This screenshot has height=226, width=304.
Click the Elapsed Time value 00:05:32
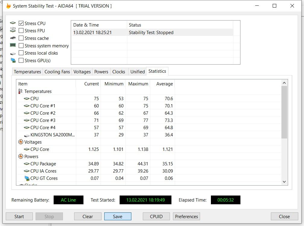226,200
